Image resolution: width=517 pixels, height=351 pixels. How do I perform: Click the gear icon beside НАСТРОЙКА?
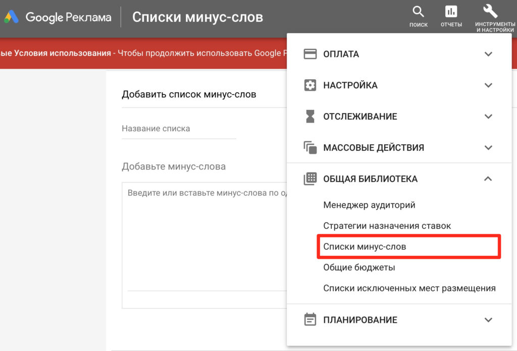(x=310, y=85)
